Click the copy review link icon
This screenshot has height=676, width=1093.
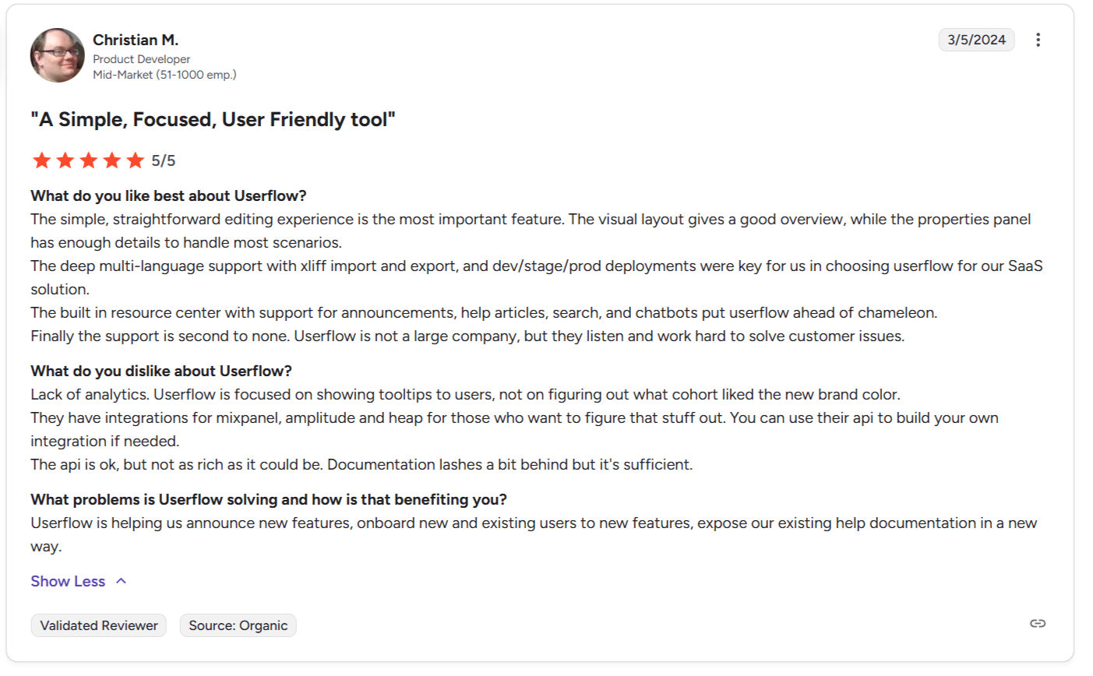(x=1037, y=624)
